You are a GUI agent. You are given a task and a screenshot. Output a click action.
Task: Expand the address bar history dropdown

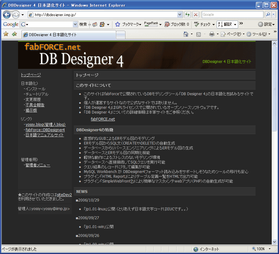coord(180,15)
